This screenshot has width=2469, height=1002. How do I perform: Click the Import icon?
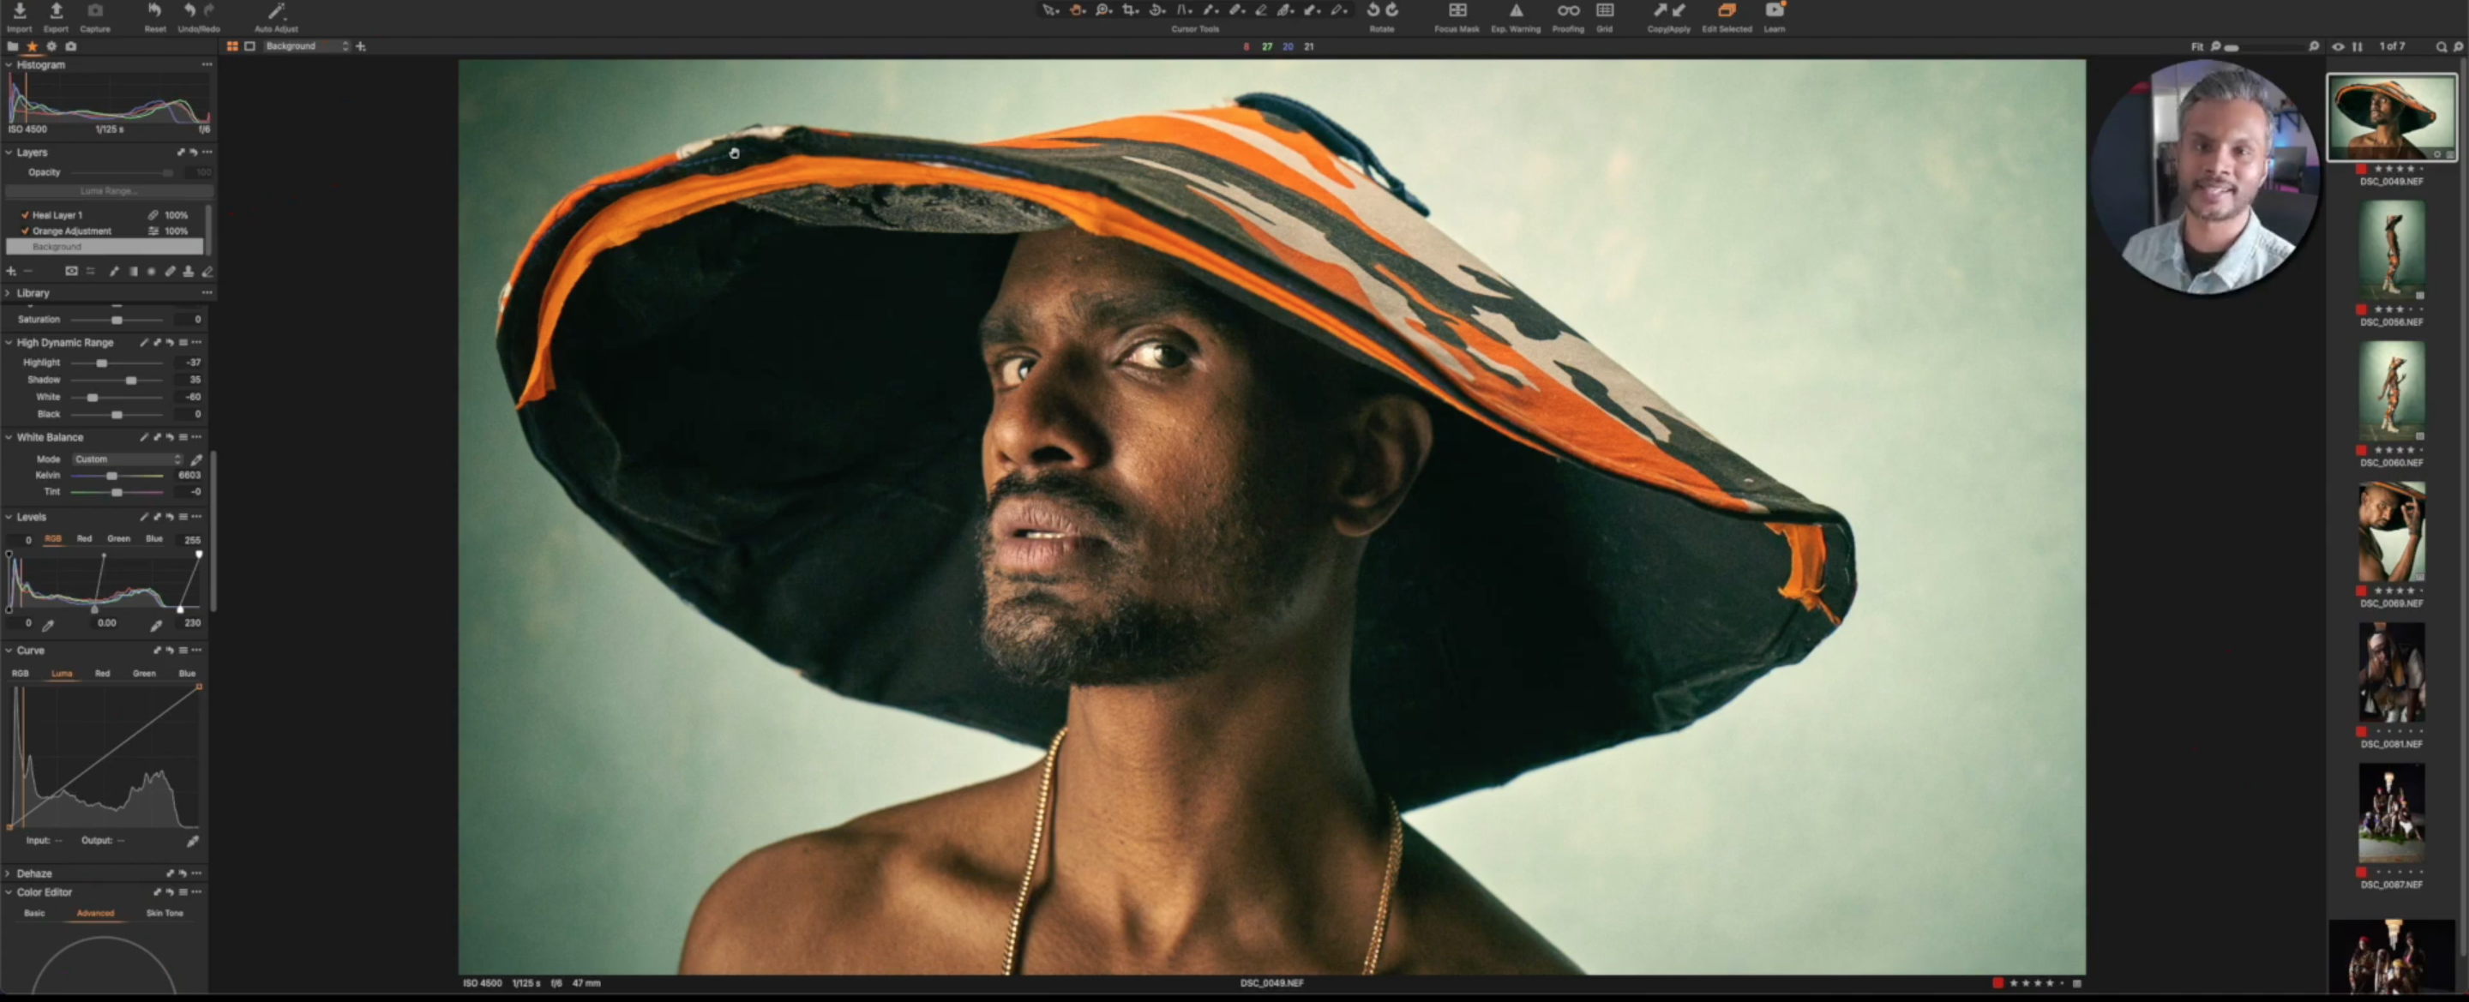pyautogui.click(x=19, y=11)
